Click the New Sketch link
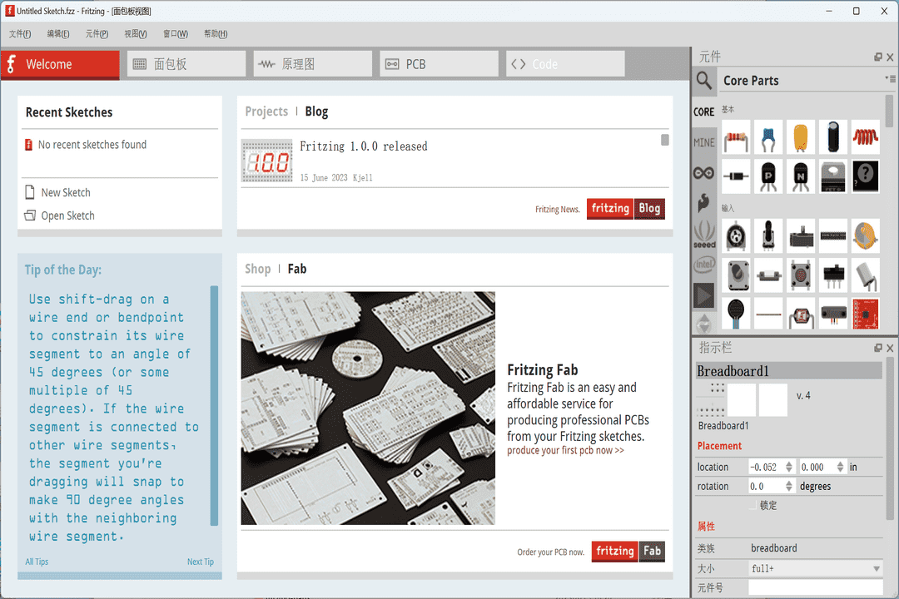The image size is (899, 599). point(66,192)
